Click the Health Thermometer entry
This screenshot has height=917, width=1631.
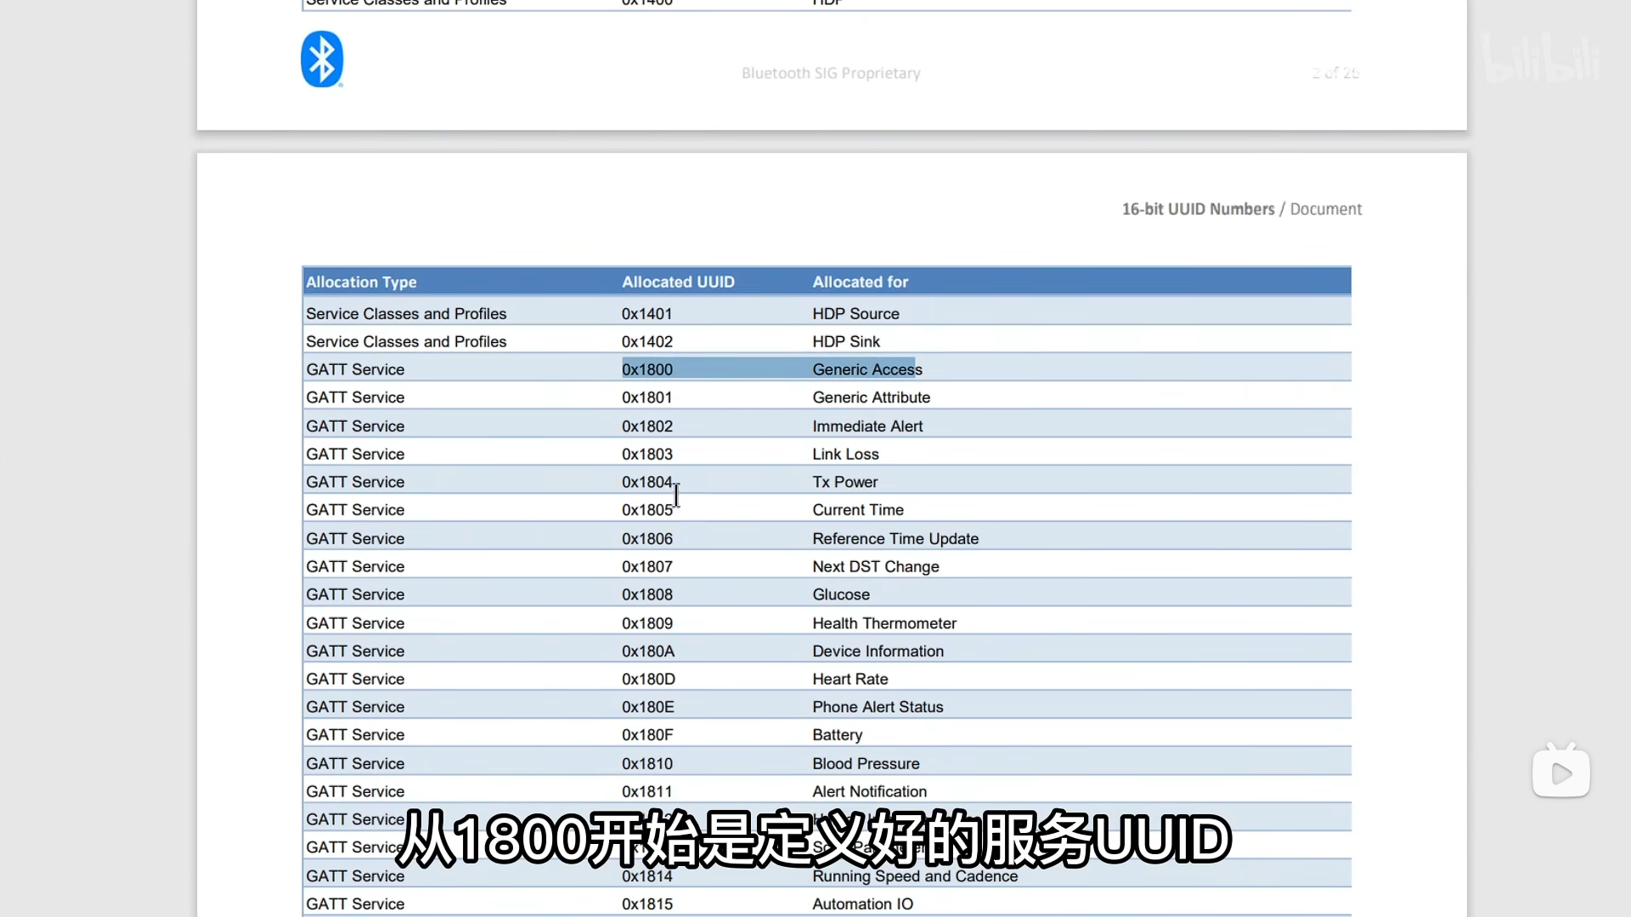(x=883, y=623)
